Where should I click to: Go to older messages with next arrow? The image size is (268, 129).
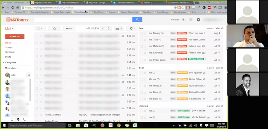[109, 28]
